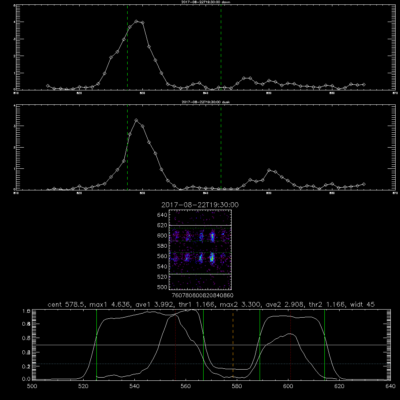Click the green vertical line near 589 in the bottom plot
The width and height of the screenshot is (400, 400).
(260, 345)
